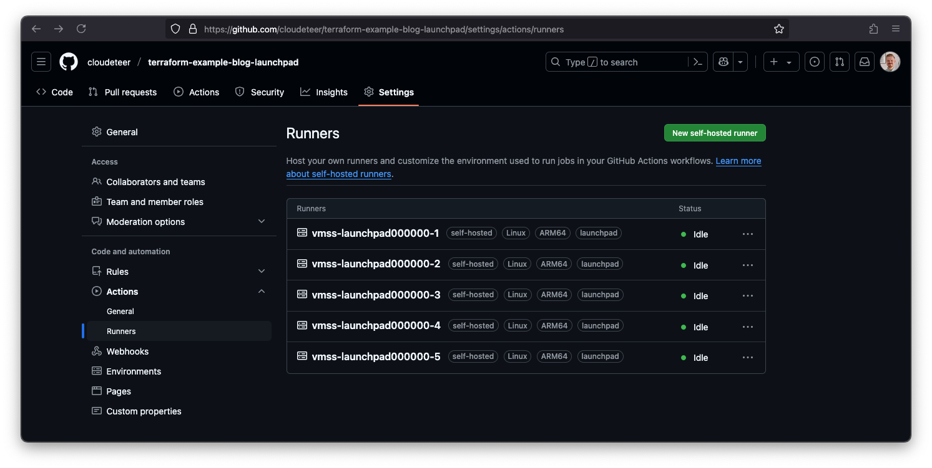
Task: Click the padlock site info icon
Action: (192, 29)
